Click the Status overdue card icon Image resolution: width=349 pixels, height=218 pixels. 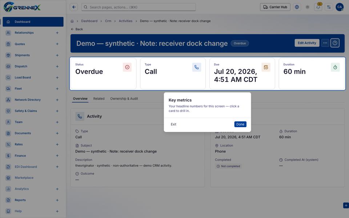pyautogui.click(x=127, y=67)
